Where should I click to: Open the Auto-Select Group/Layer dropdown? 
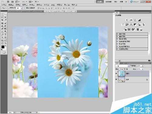(20, 8)
